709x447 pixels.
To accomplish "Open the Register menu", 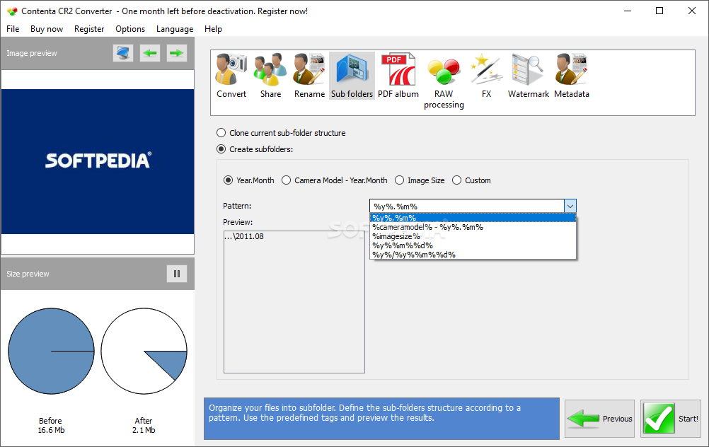I will (89, 29).
